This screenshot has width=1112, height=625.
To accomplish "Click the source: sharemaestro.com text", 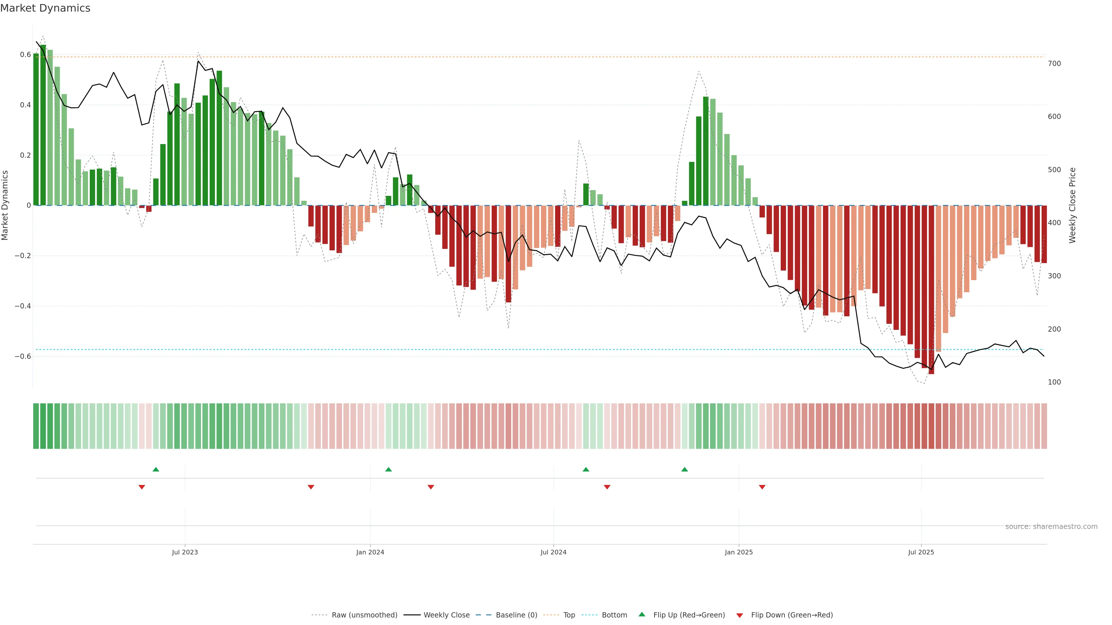I will [1051, 527].
